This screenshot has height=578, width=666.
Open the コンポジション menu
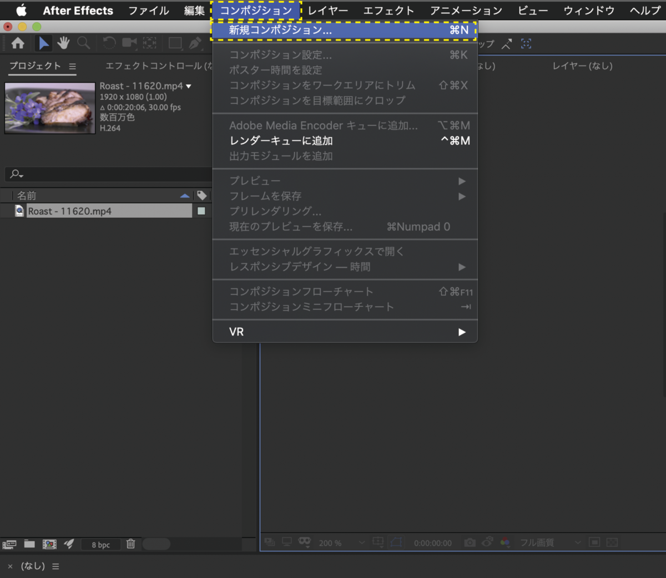(256, 11)
